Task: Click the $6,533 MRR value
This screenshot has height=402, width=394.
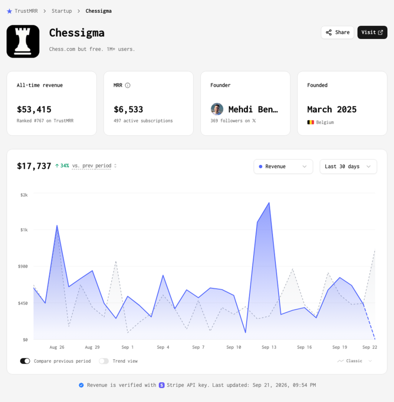Action: tap(128, 109)
